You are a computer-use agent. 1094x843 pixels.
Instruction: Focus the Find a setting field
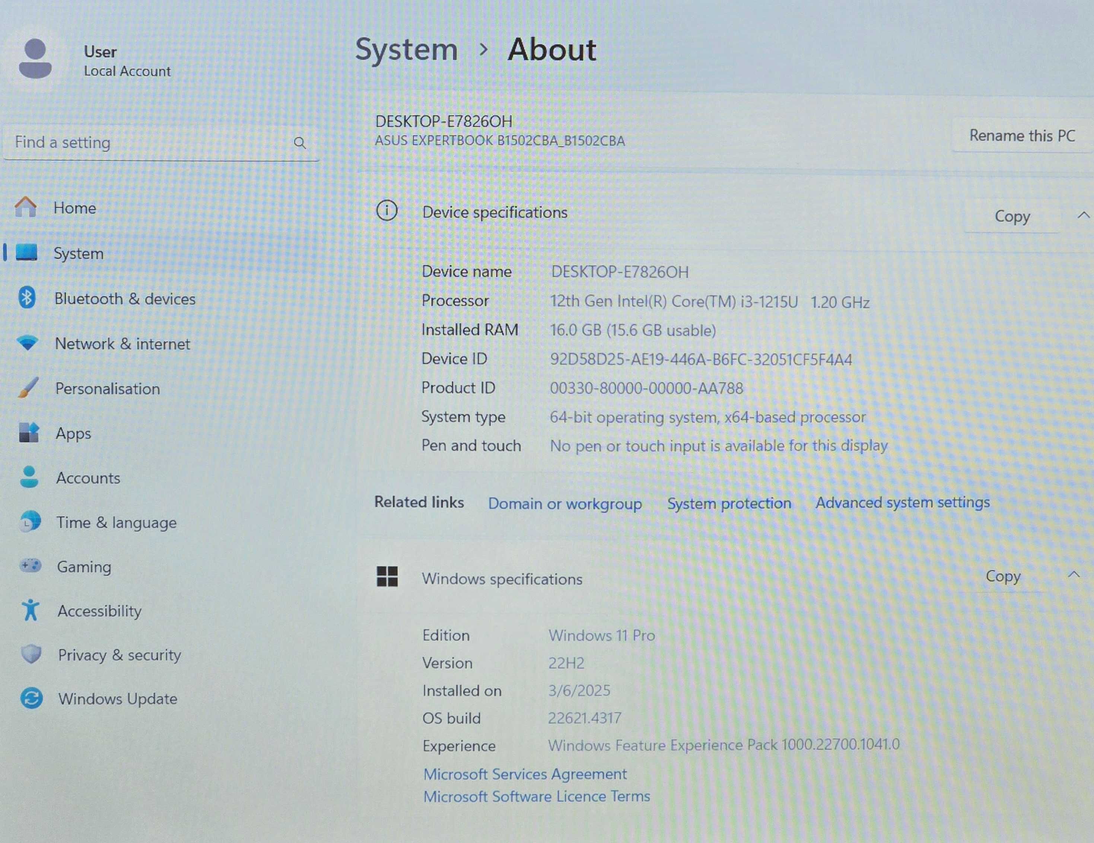(161, 143)
